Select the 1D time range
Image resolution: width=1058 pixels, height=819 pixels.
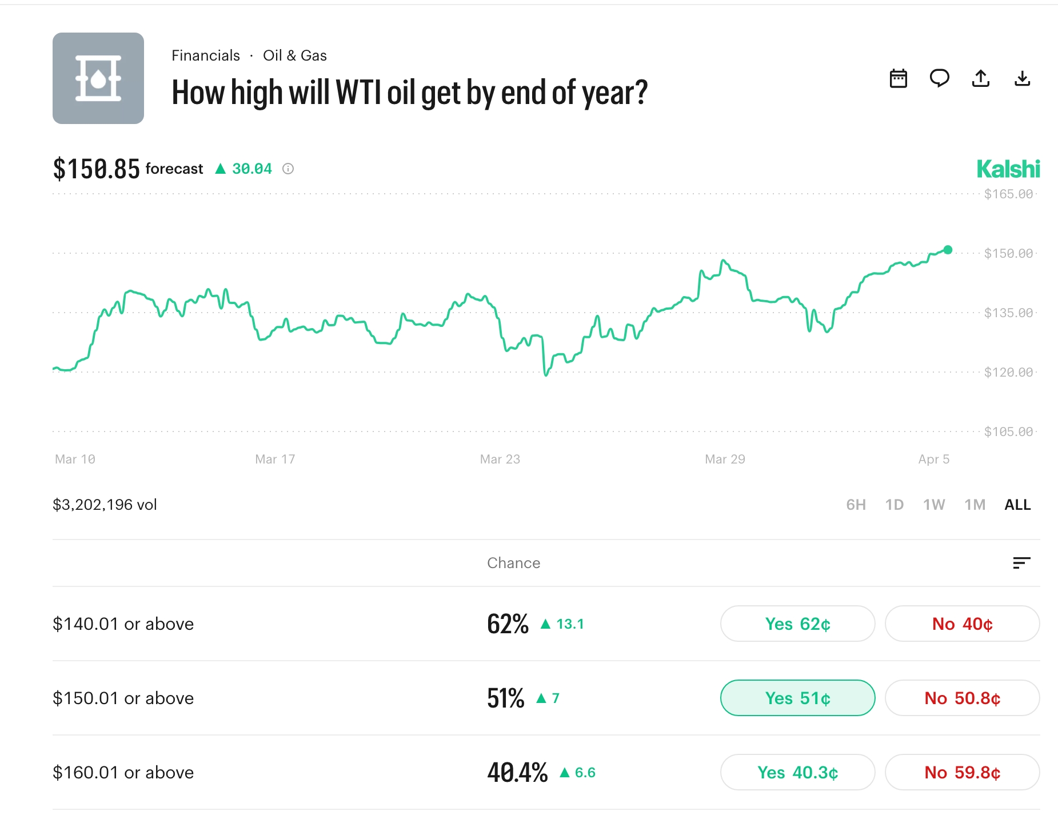click(x=895, y=505)
